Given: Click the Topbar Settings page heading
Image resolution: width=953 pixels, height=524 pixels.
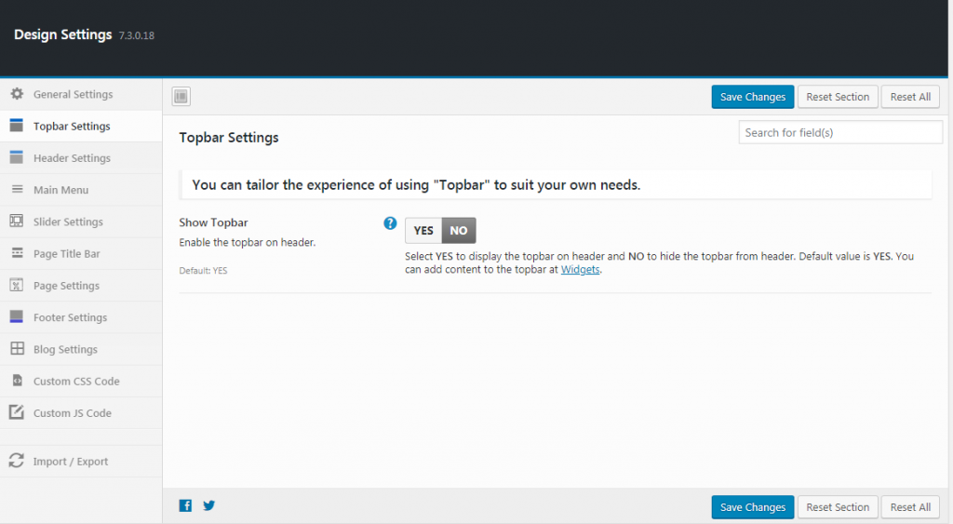Looking at the screenshot, I should 229,138.
